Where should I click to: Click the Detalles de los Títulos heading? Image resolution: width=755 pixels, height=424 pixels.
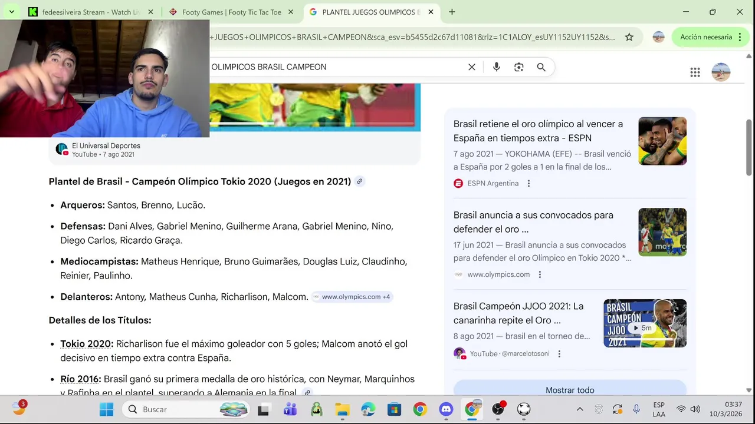click(100, 320)
